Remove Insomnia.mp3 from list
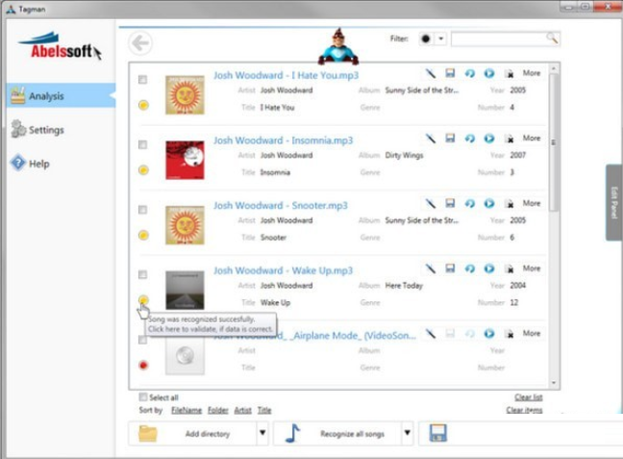 [x=509, y=139]
